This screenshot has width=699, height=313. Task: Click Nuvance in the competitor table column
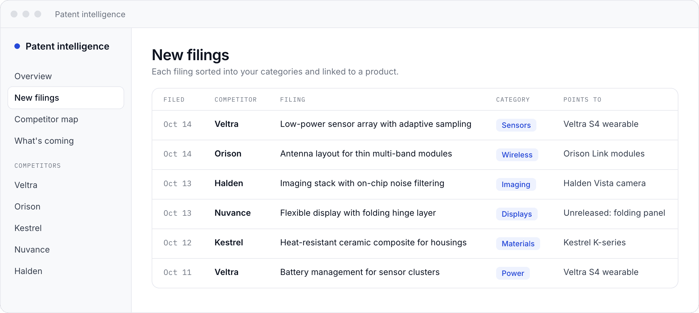tap(232, 213)
